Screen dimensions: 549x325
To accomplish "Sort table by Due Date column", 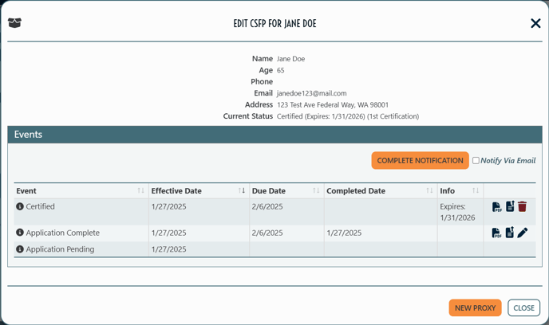I will 316,190.
